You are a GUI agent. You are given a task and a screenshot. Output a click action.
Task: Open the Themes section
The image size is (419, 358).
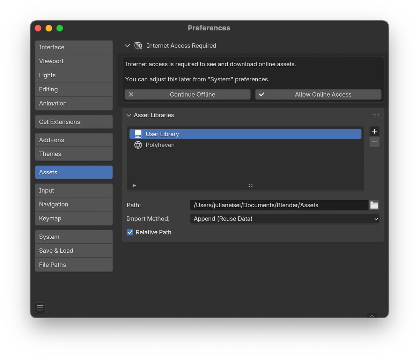point(74,154)
